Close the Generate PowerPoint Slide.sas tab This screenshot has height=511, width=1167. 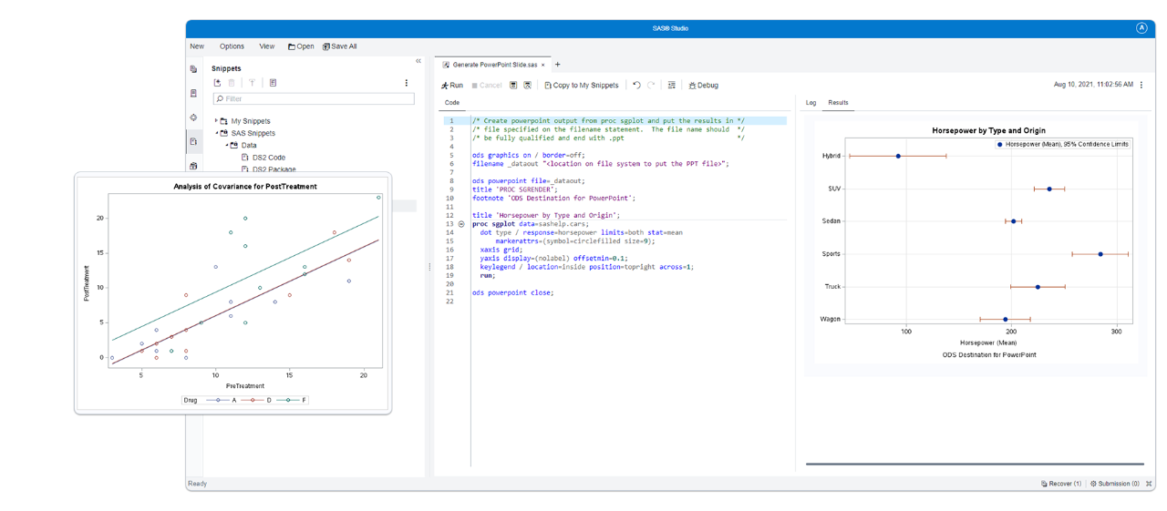[543, 65]
